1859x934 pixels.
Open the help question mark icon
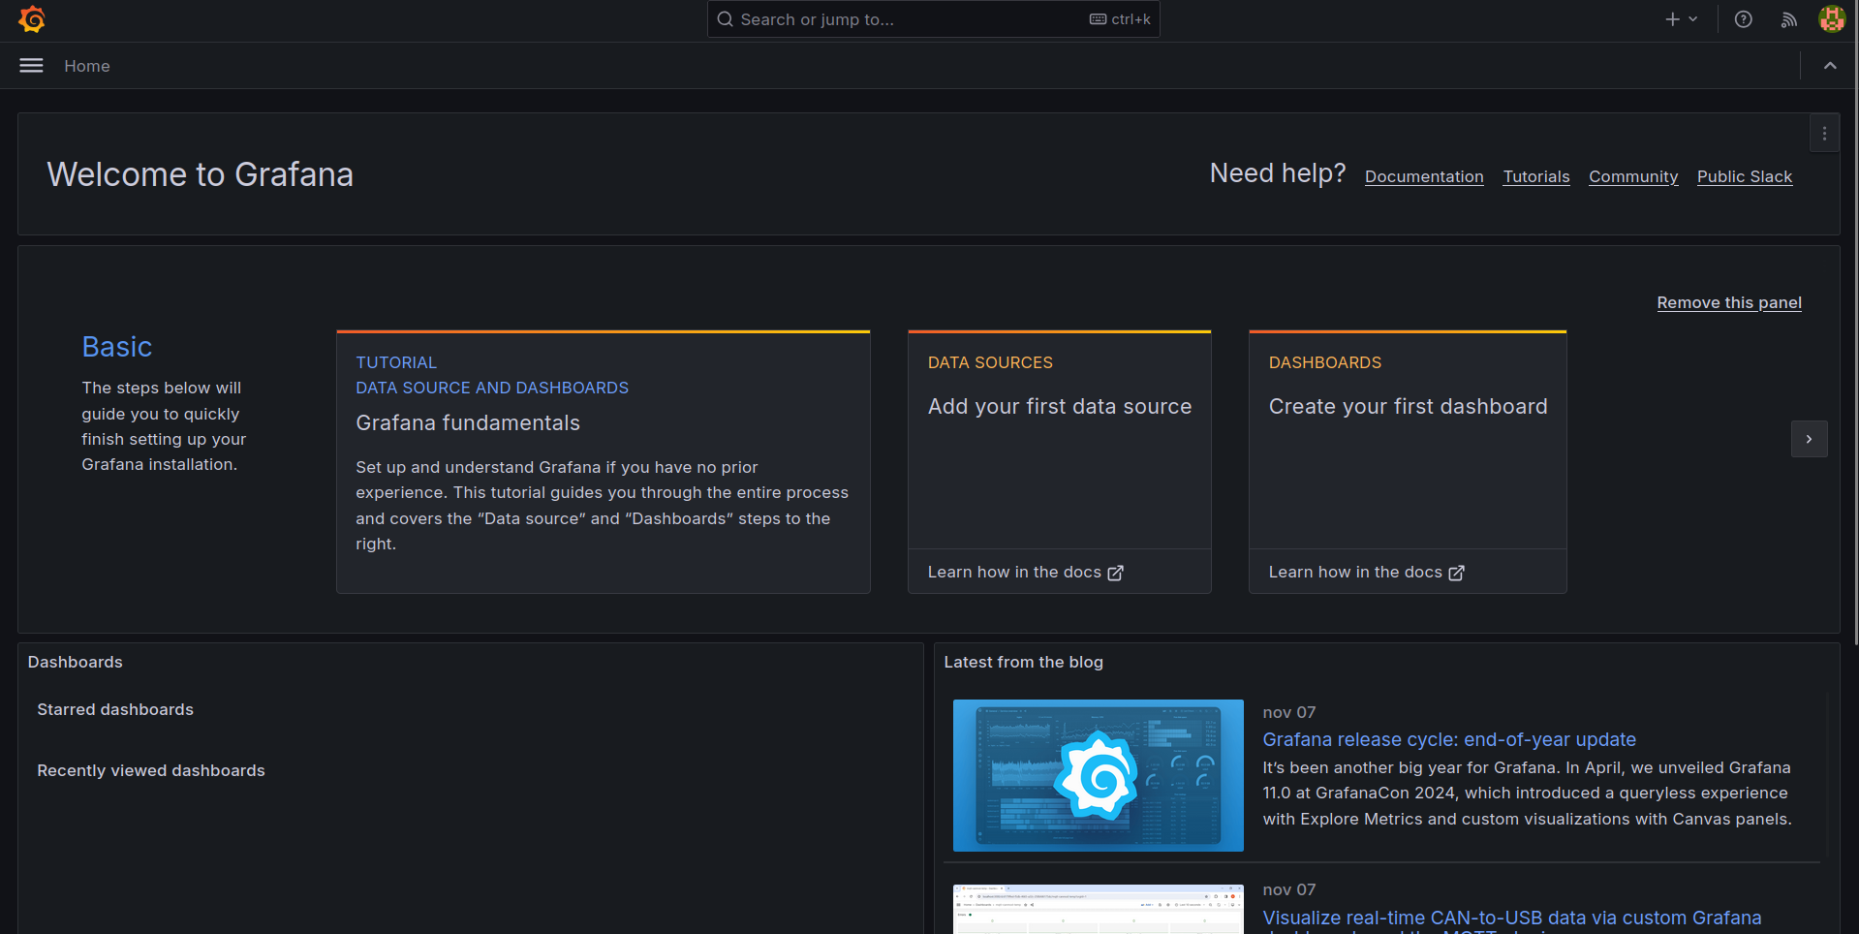pyautogui.click(x=1743, y=19)
